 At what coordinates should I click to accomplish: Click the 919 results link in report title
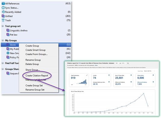[80, 63]
